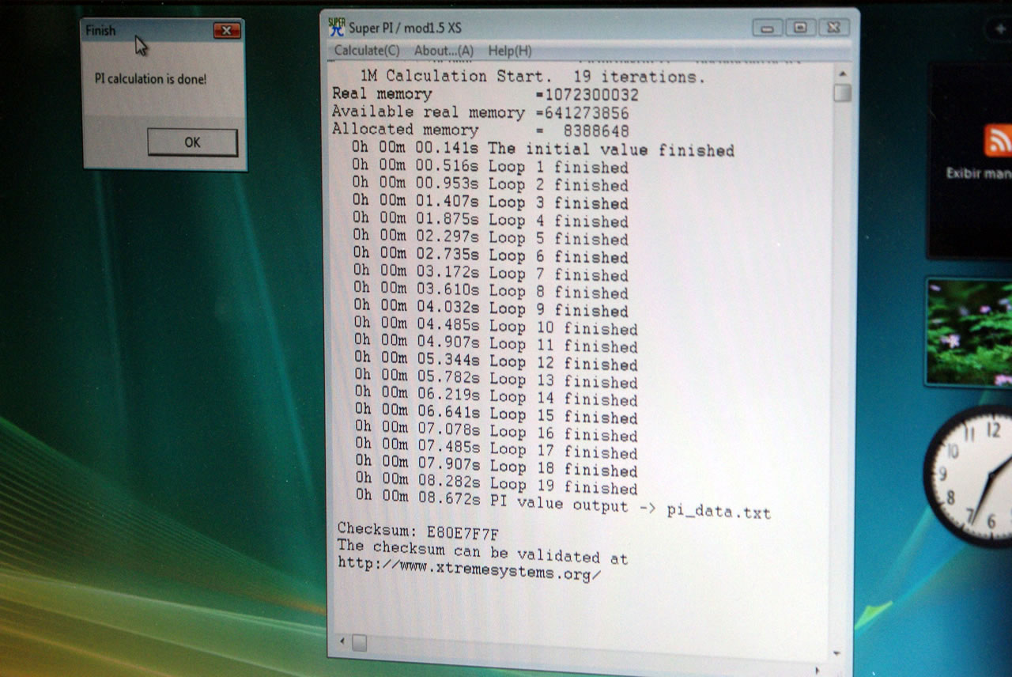Click the 'Loop 9 finished' line
Viewport: 1012px width, 677px height.
tap(490, 309)
